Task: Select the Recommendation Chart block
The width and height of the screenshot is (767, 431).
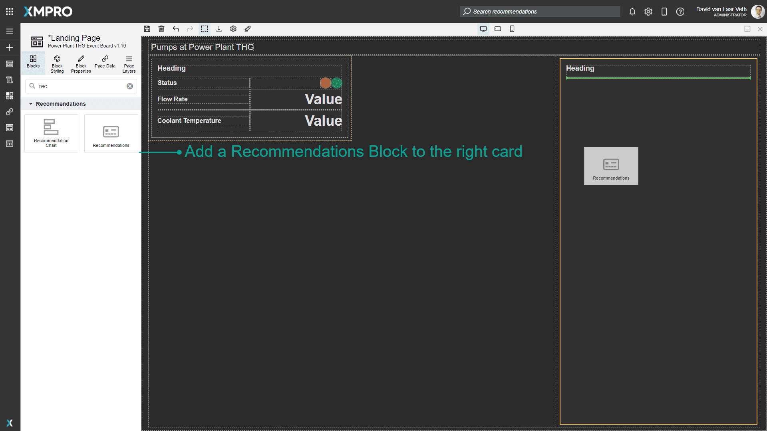Action: tap(51, 133)
